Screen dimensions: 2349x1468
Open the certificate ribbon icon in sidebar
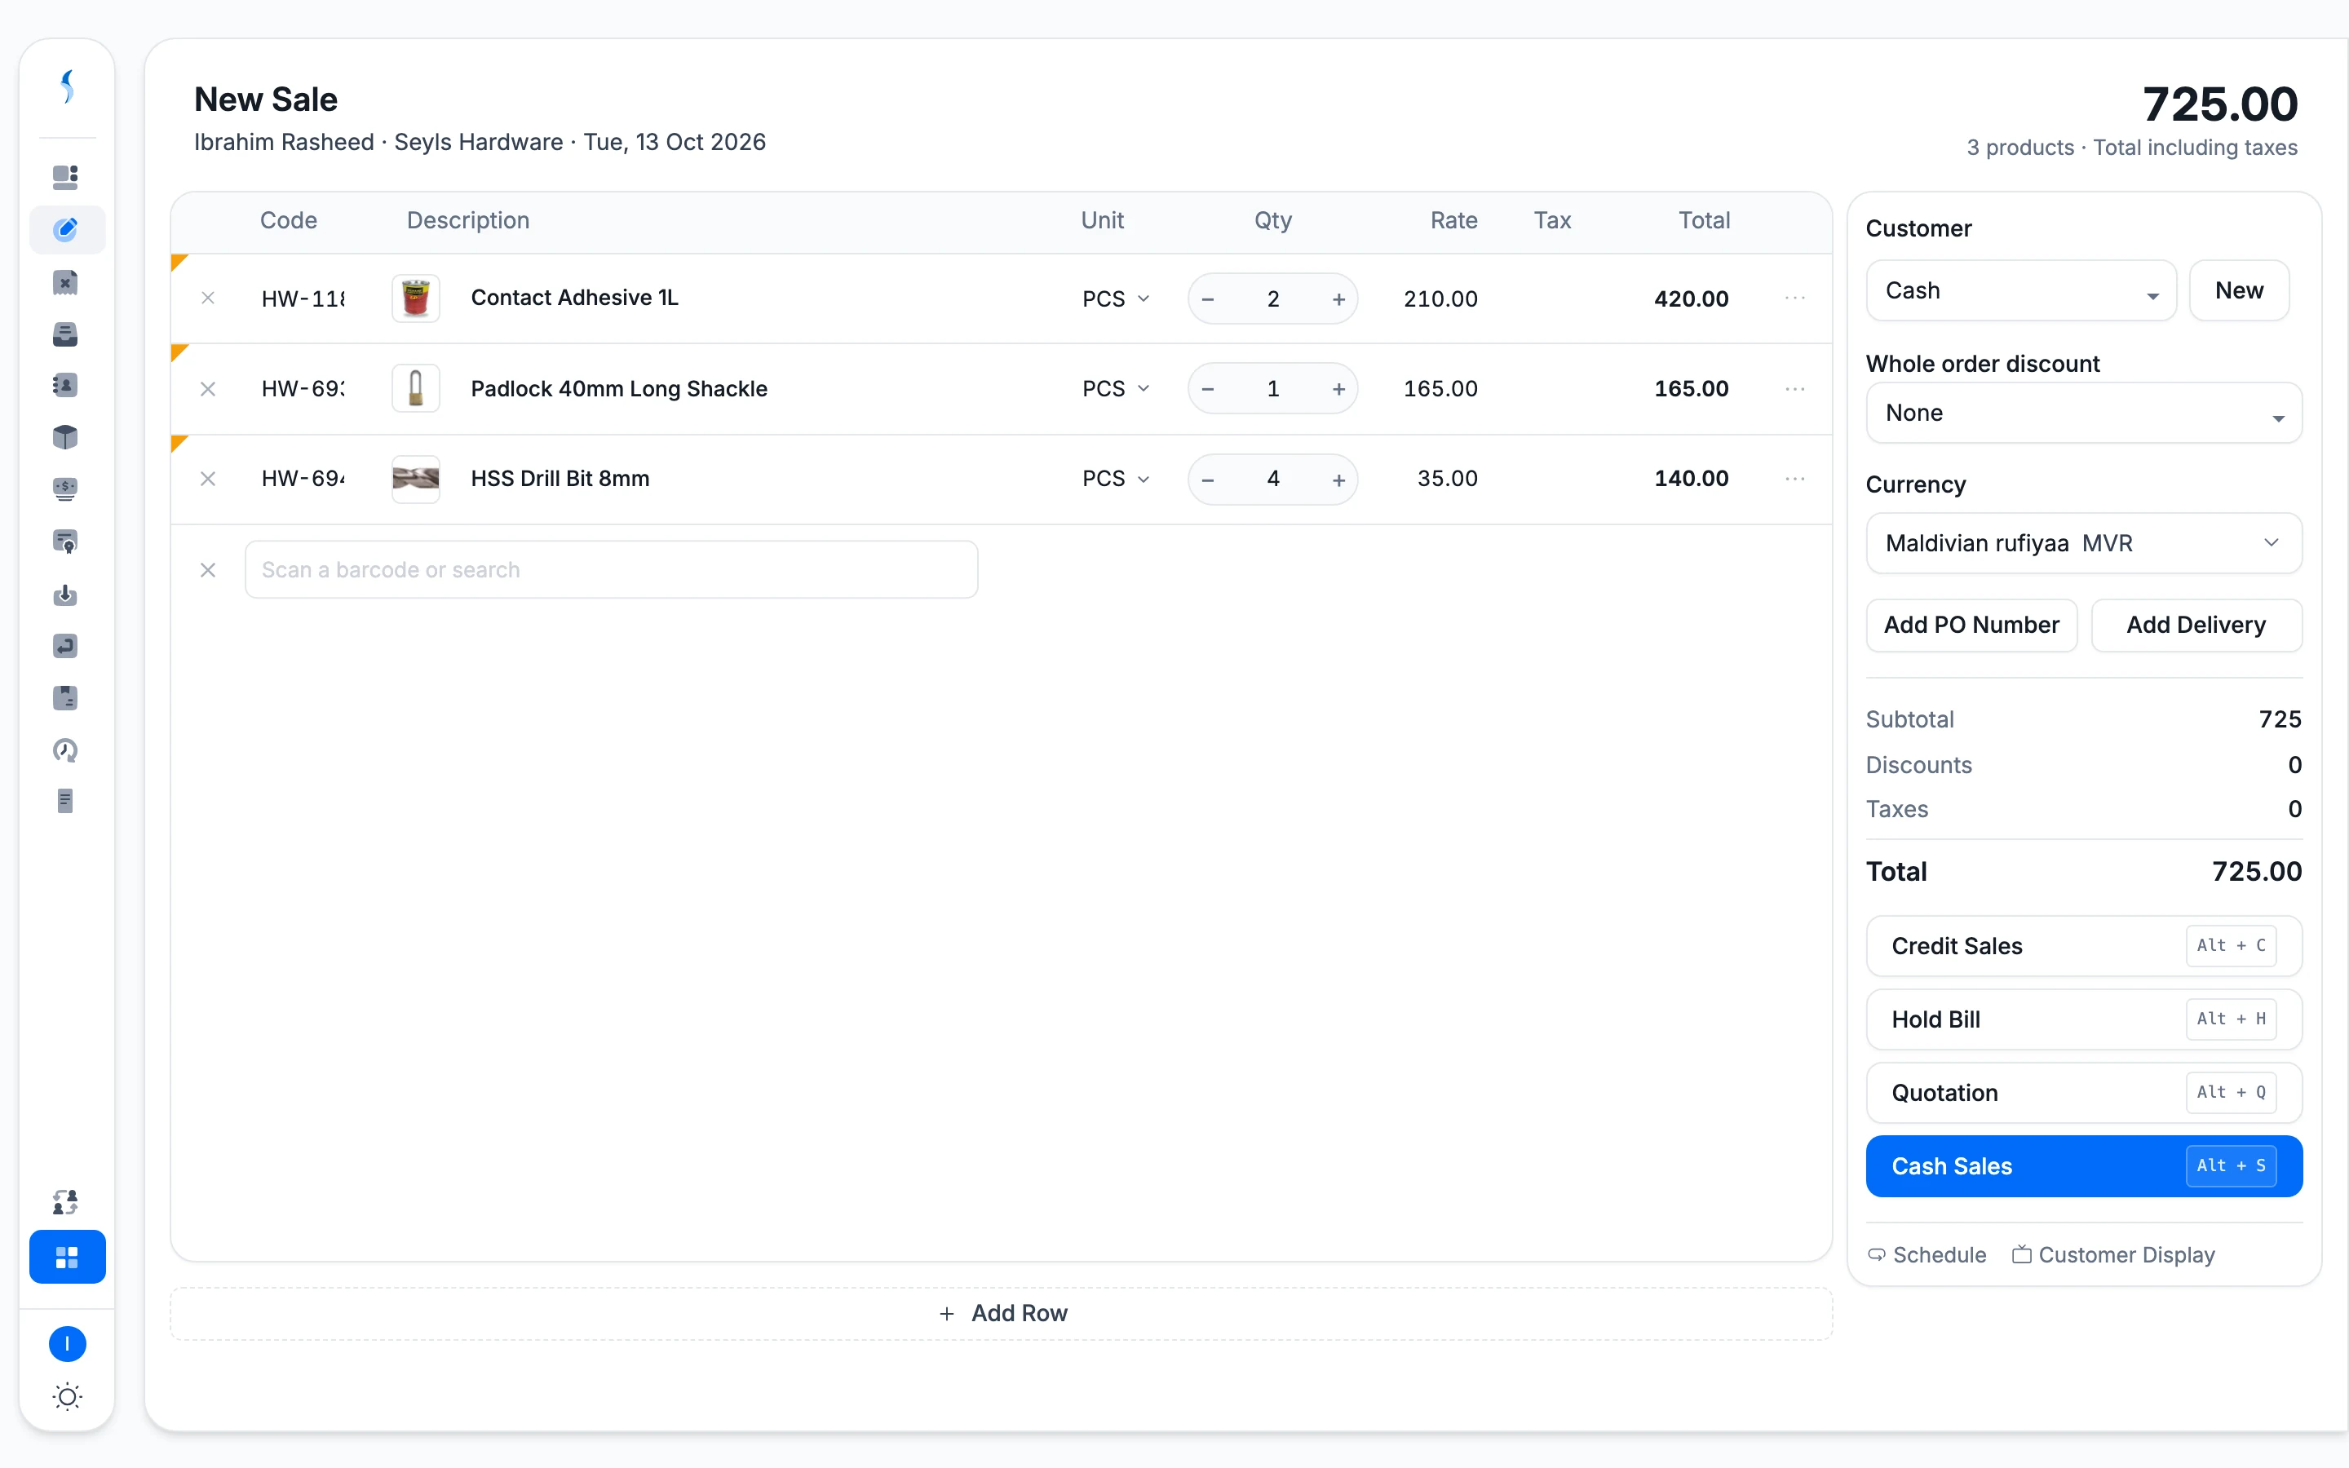65,542
